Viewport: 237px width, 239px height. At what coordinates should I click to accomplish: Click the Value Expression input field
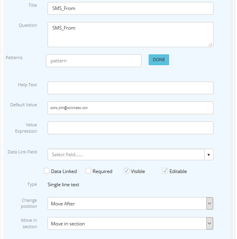coord(130,128)
